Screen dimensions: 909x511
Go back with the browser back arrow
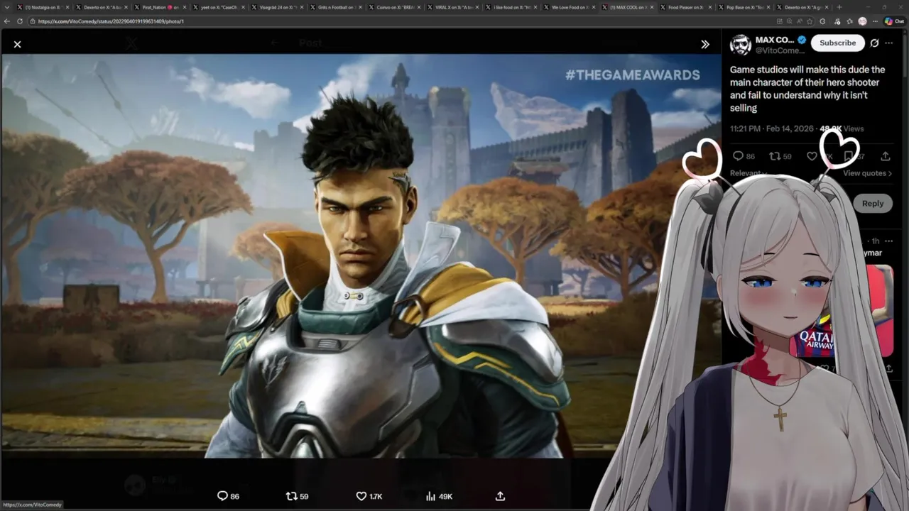7,21
